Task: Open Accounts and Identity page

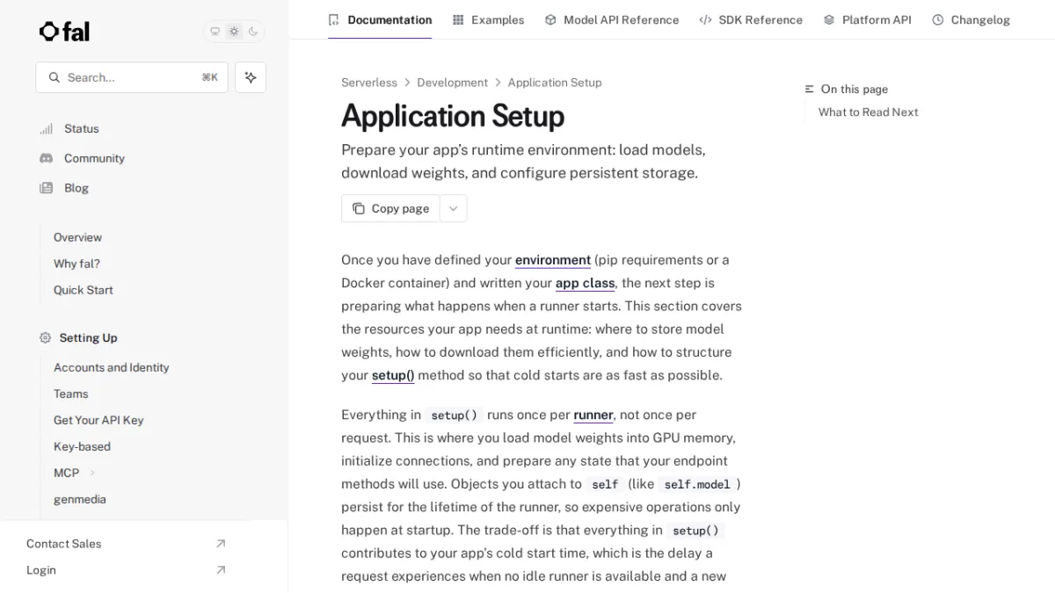Action: pyautogui.click(x=112, y=367)
